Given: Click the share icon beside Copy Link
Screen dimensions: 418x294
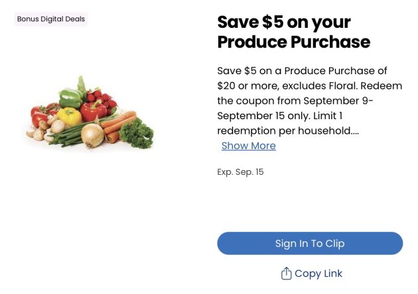Looking at the screenshot, I should point(286,273).
